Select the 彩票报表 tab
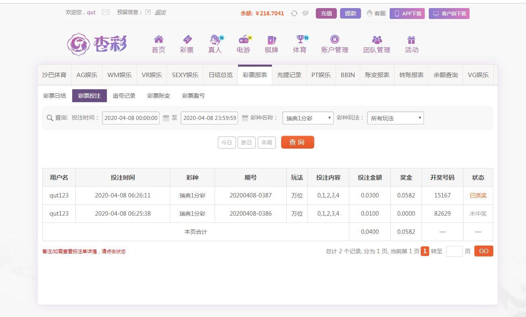This screenshot has height=317, width=526. click(255, 75)
